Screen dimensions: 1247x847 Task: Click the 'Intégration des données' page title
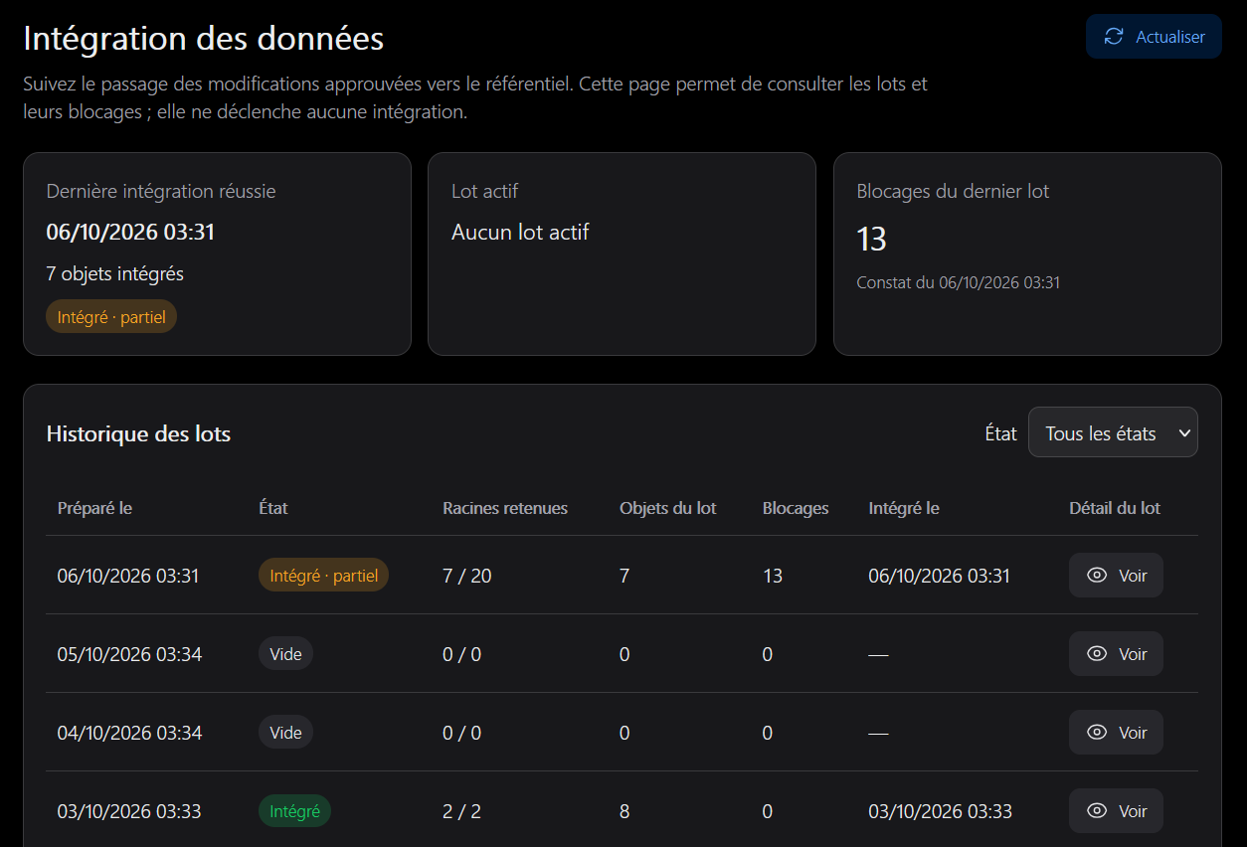click(x=204, y=38)
